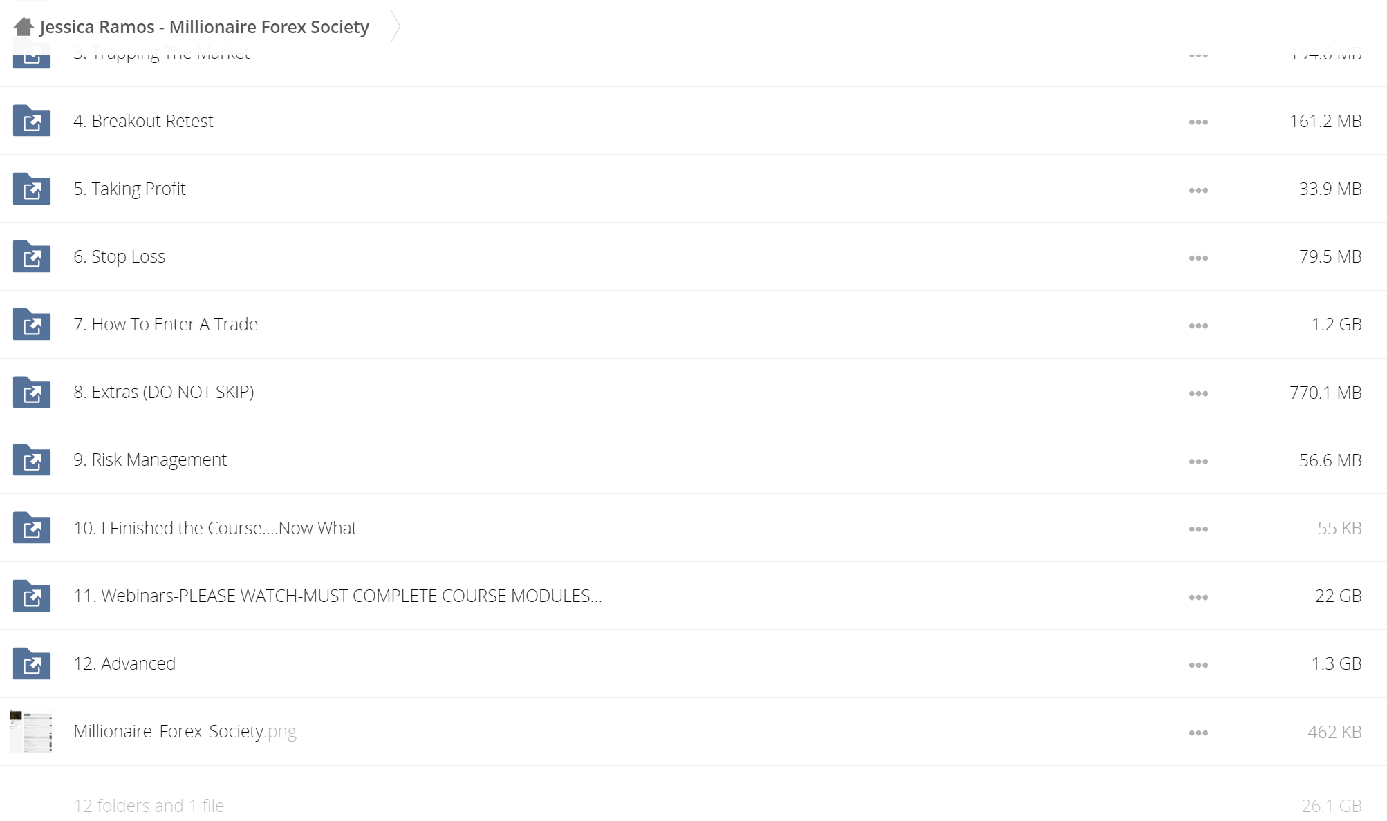Image resolution: width=1387 pixels, height=821 pixels.
Task: Open the Extras (DO NOT SKIP) folder icon
Action: point(32,392)
